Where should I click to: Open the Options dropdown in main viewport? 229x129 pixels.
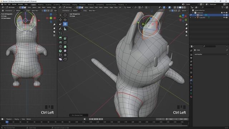185,11
